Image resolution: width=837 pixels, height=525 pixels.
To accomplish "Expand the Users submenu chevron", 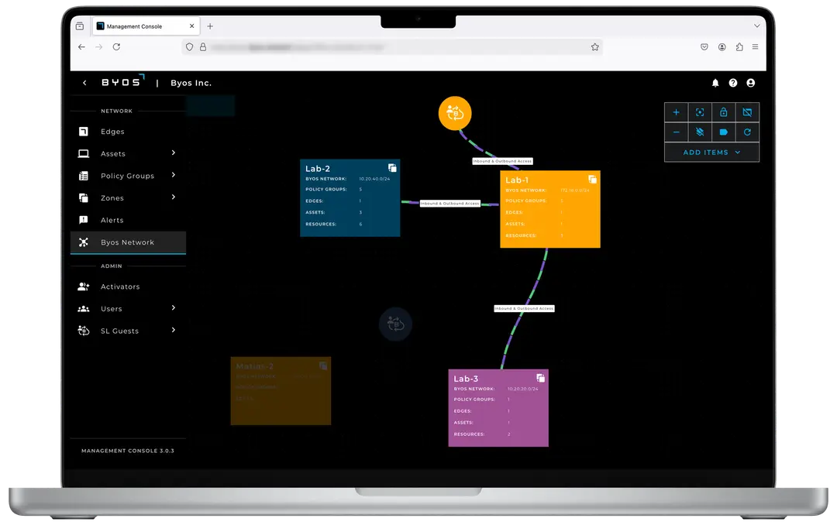I will (x=174, y=308).
